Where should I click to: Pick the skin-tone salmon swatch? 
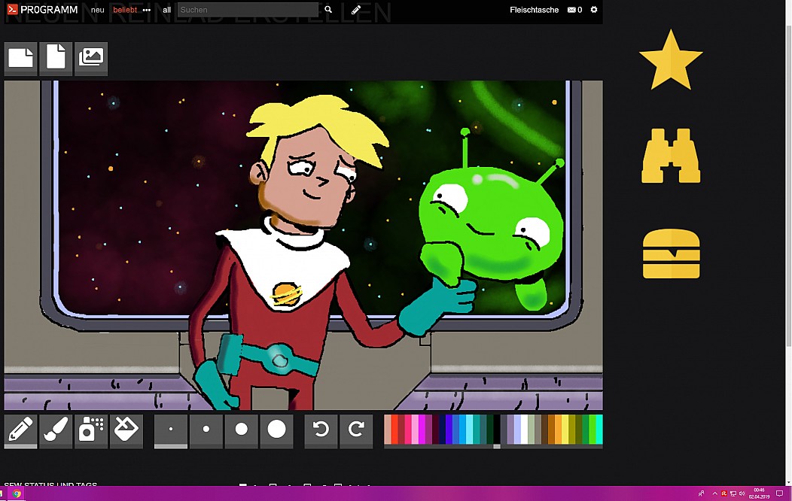pyautogui.click(x=388, y=430)
